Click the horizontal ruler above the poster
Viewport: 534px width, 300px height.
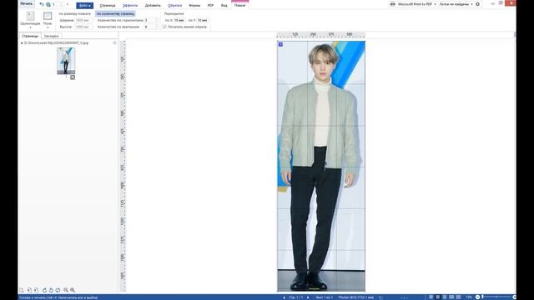321,35
